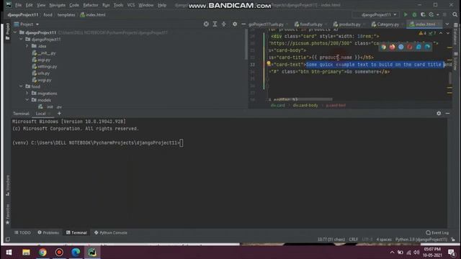Screen dimensions: 461x259
Task: Click Python 3.9 interpreter in the status bar
Action: (421, 240)
